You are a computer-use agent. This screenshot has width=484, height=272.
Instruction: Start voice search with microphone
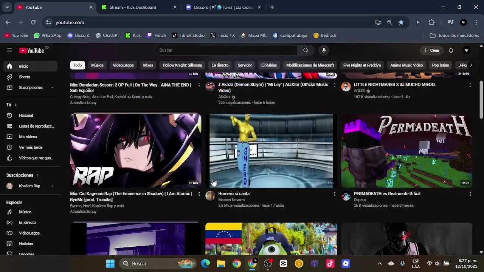(x=323, y=50)
